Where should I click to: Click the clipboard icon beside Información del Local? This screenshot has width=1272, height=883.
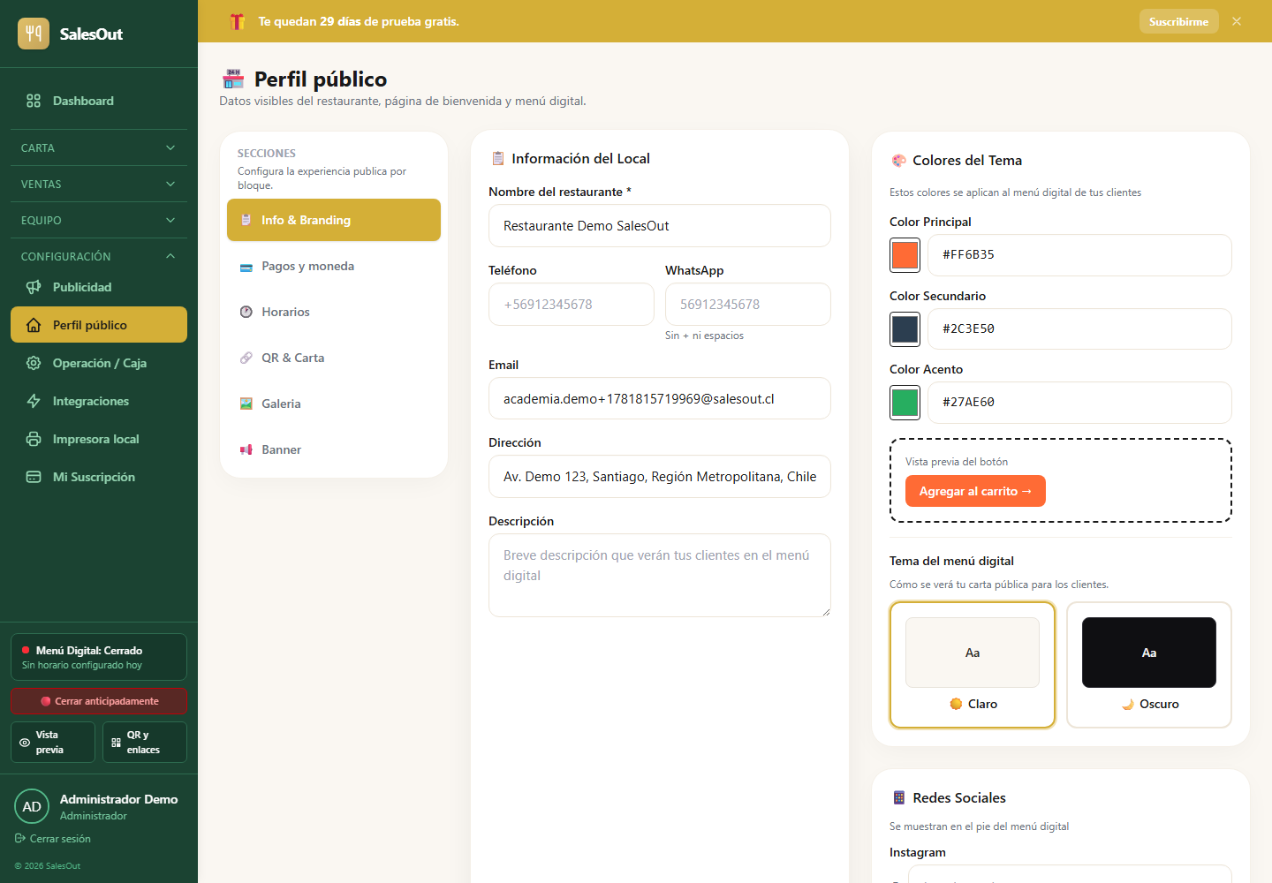498,159
